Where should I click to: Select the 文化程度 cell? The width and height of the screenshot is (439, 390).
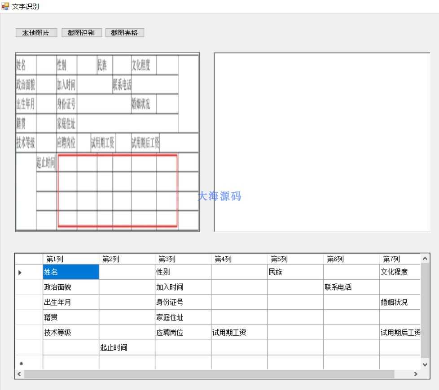400,272
